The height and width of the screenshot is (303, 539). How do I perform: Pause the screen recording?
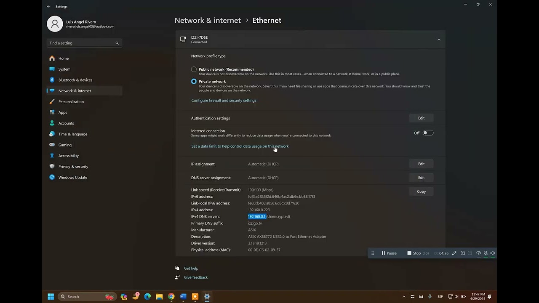(x=389, y=253)
